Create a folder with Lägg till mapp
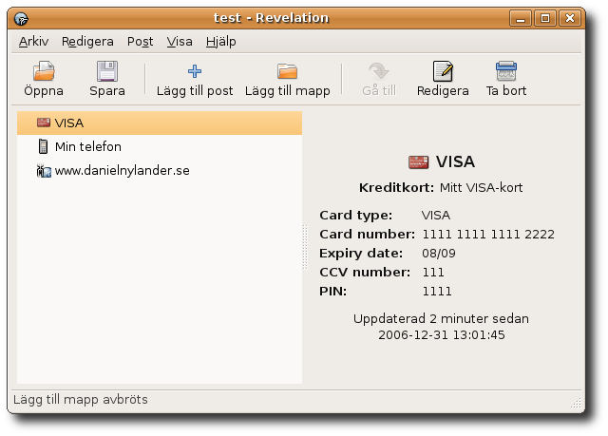This screenshot has width=608, height=436. click(287, 79)
